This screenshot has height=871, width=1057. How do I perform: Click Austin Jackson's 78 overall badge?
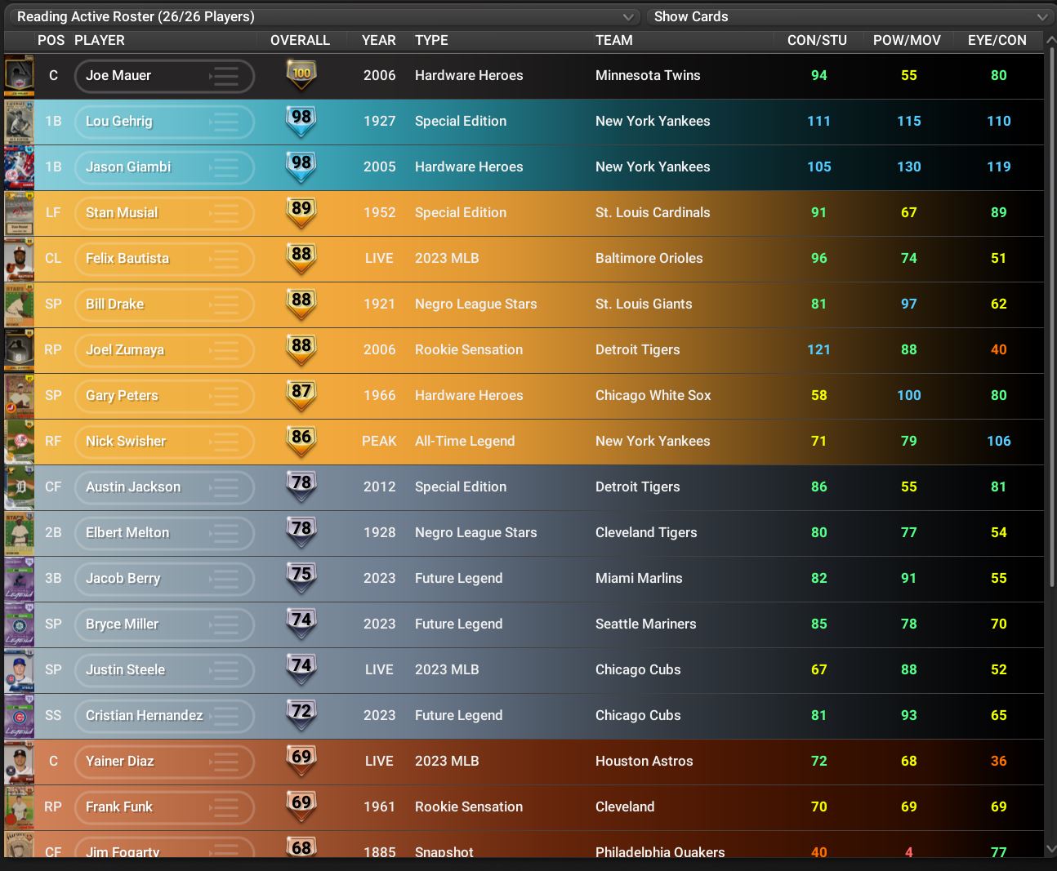(301, 487)
